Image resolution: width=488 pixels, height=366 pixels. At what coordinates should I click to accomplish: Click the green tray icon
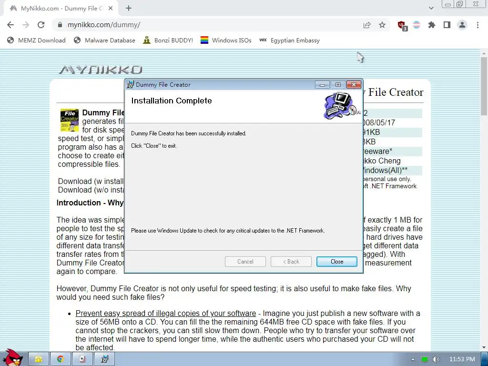point(425,359)
